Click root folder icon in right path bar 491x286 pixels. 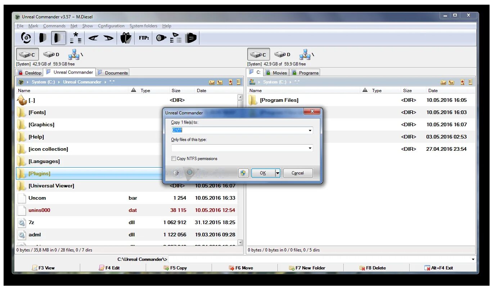[x=443, y=82]
